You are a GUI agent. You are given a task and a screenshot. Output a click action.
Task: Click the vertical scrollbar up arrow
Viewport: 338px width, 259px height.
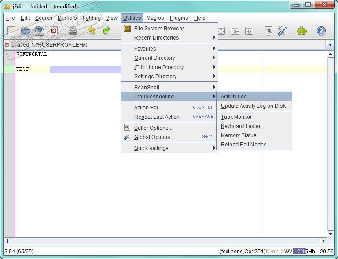(331, 54)
